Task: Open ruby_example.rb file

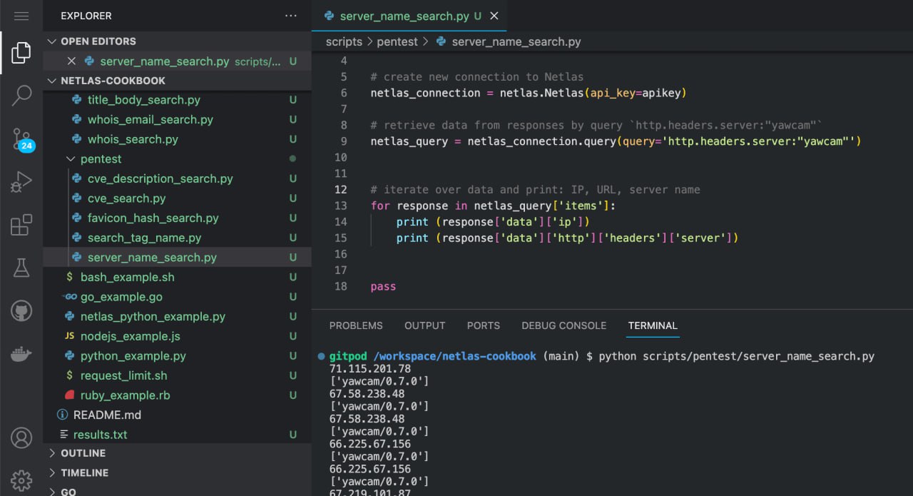Action: pos(177,395)
